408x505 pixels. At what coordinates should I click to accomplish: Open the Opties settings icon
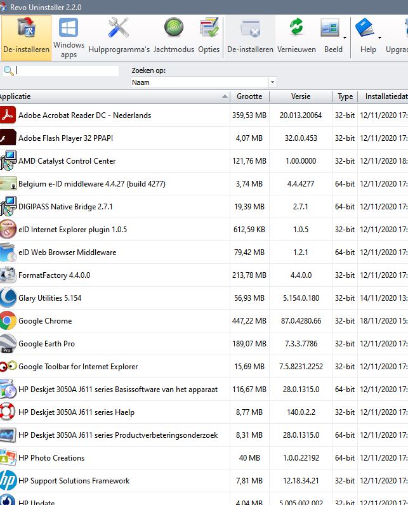pyautogui.click(x=209, y=29)
